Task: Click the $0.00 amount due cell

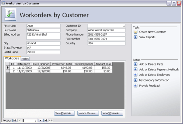Action: pos(103,71)
